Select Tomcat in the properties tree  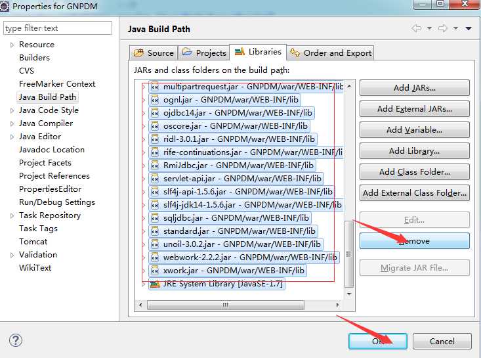[33, 242]
